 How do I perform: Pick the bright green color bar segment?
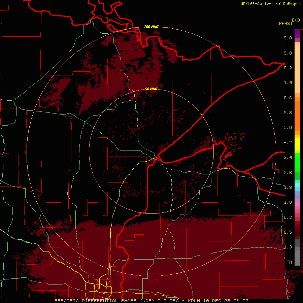[297, 162]
